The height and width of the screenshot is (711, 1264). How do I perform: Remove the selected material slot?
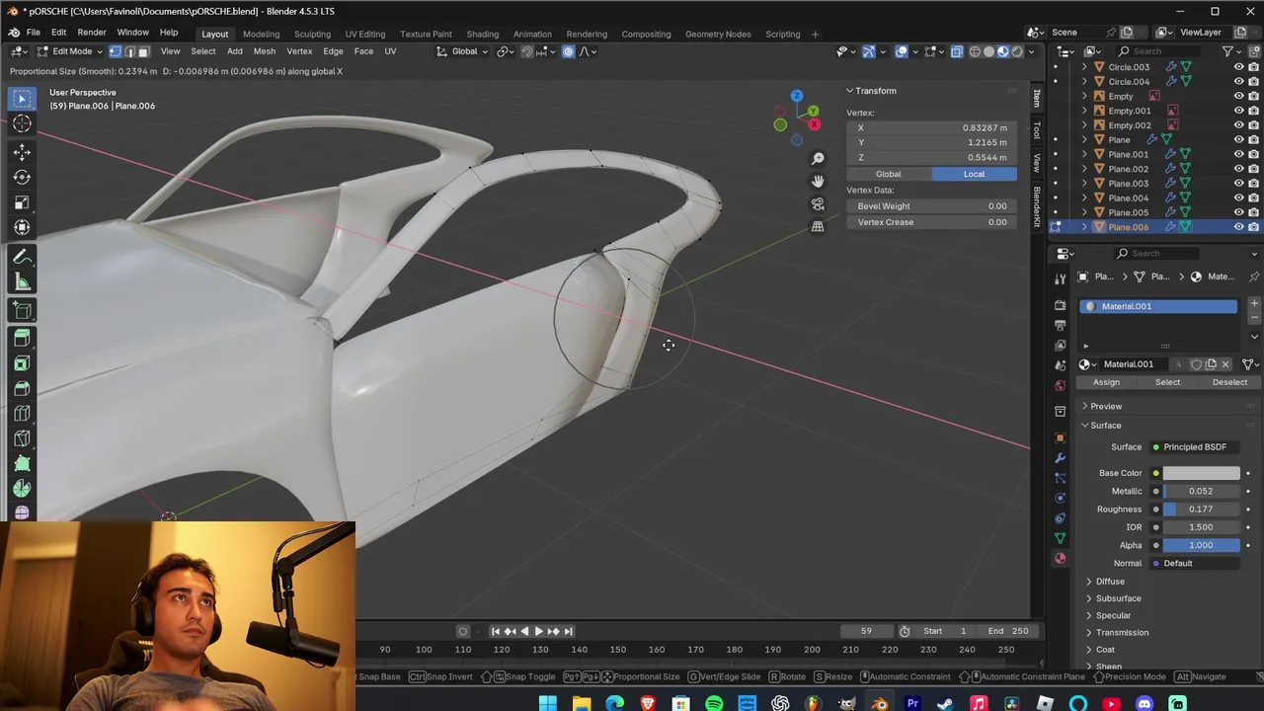[x=1254, y=318]
